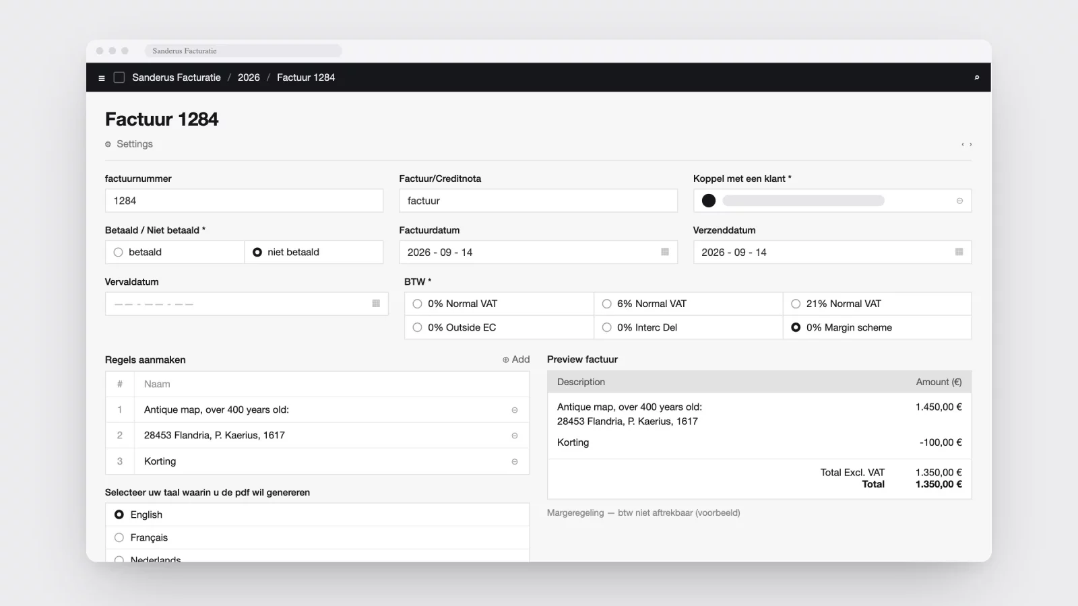Remove the 'Antique map, over 400 years old:' line
Screen dimensions: 1078x606
click(515, 410)
